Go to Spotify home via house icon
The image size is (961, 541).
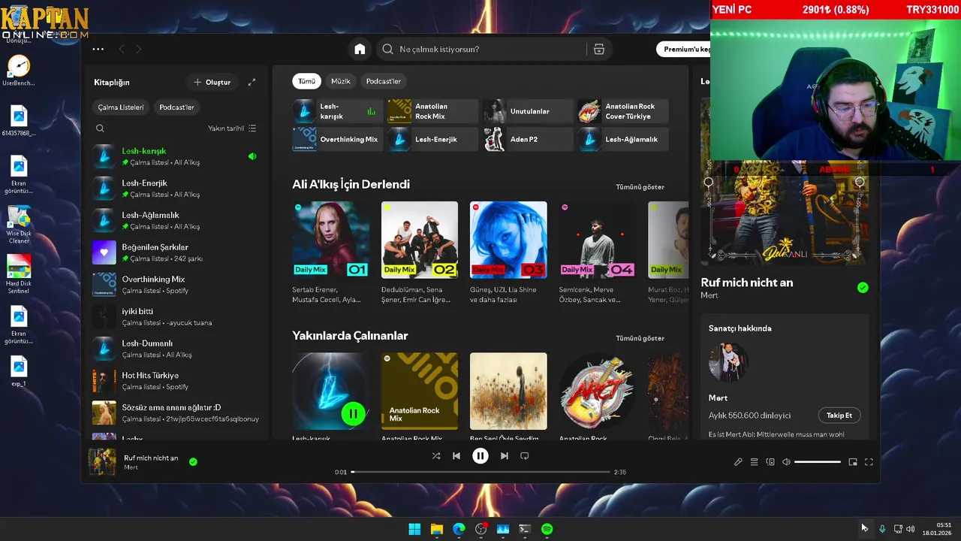[x=360, y=49]
